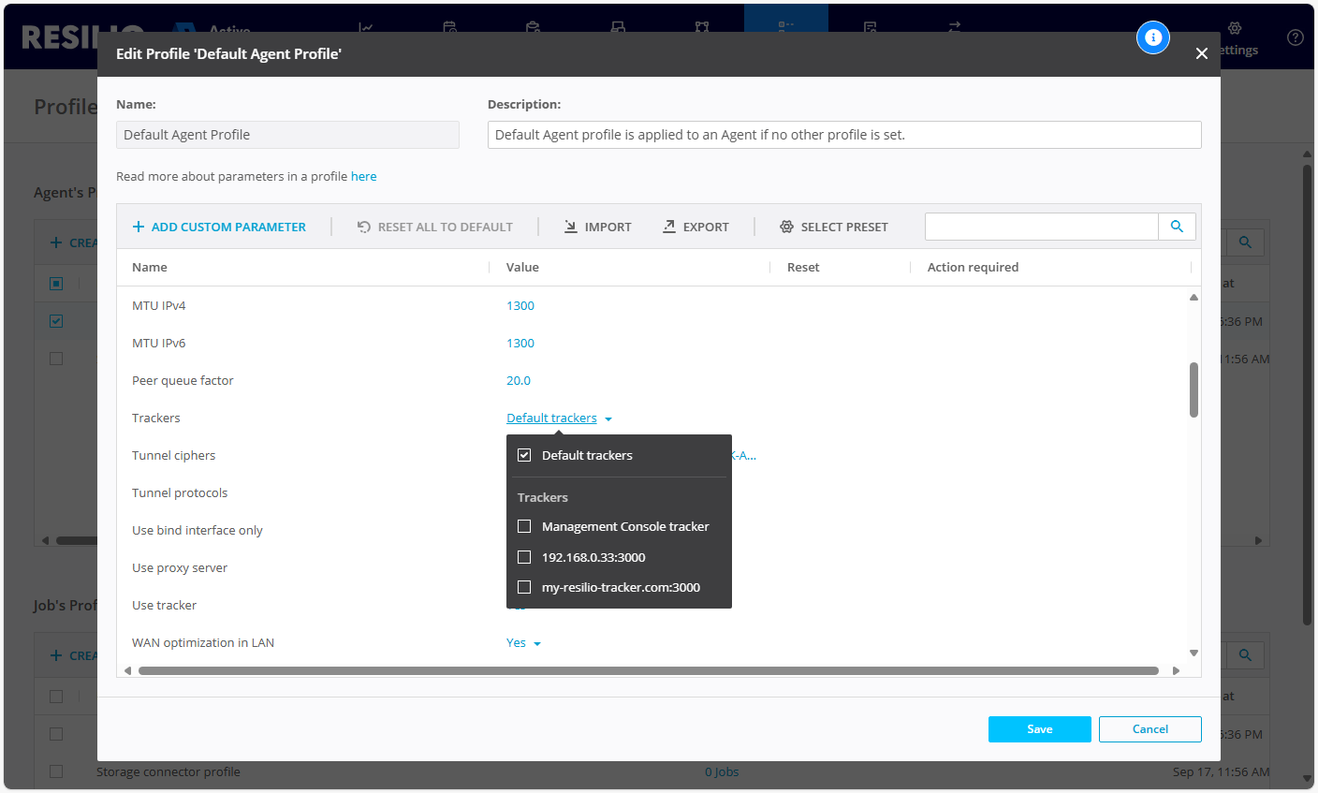The height and width of the screenshot is (793, 1318).
Task: Click the plus icon to Add Custom Parameter
Action: click(139, 227)
